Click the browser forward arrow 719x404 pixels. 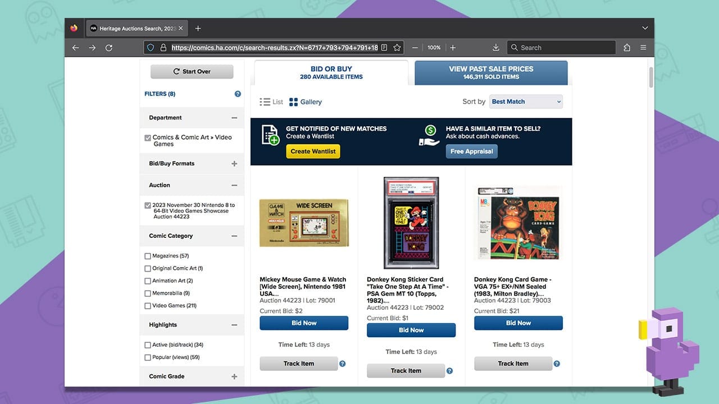[x=92, y=48]
